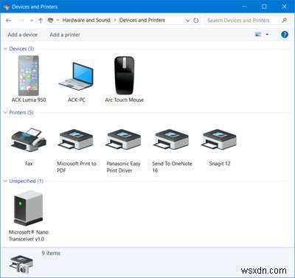Open the view options dropdown arrow
Image resolution: width=295 pixels, height=278 pixels.
tap(267, 35)
